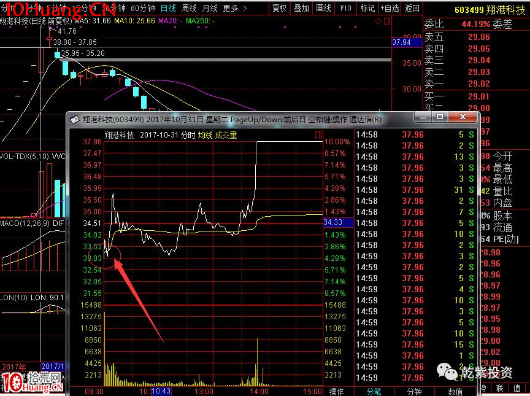Click the 流通 label
The width and height of the screenshot is (530, 396).
(502, 227)
